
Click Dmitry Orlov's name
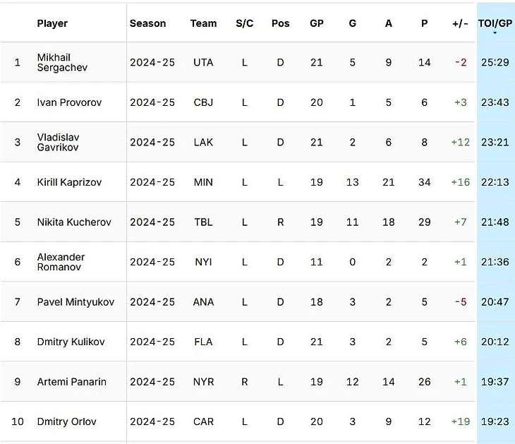(66, 421)
